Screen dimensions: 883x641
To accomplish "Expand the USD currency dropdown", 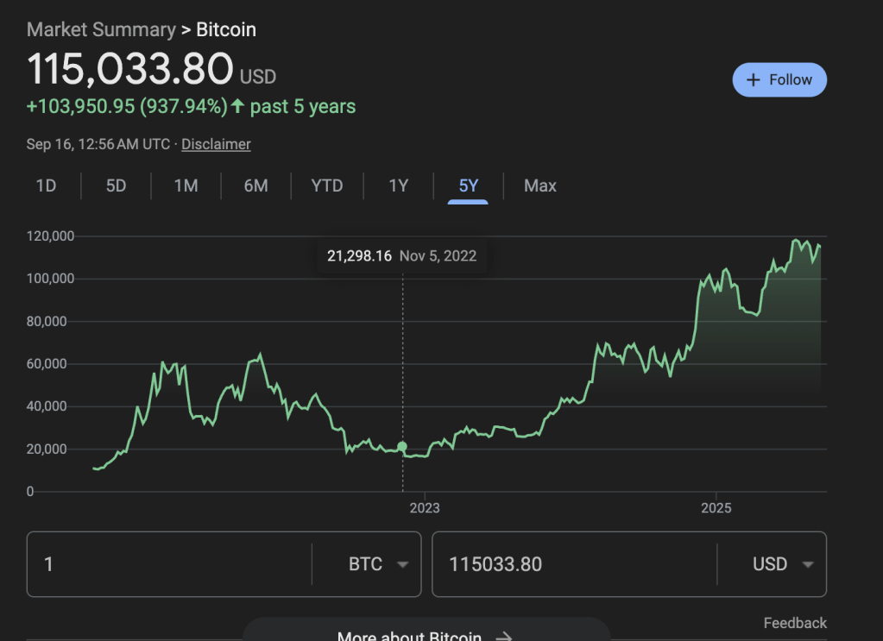I will click(783, 564).
